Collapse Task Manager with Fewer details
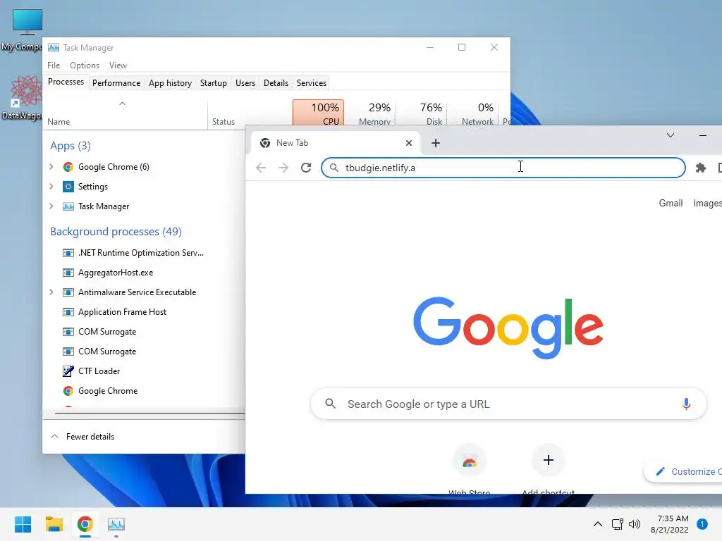722x541 pixels. point(82,437)
